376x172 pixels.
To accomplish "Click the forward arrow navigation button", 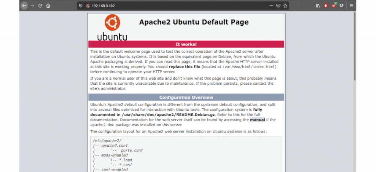I will click(x=32, y=6).
